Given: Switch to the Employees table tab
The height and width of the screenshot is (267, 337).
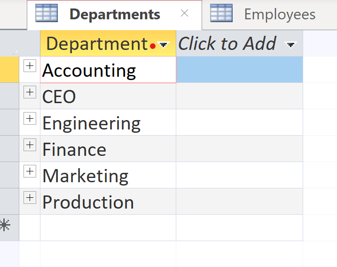Looking at the screenshot, I should tap(269, 15).
